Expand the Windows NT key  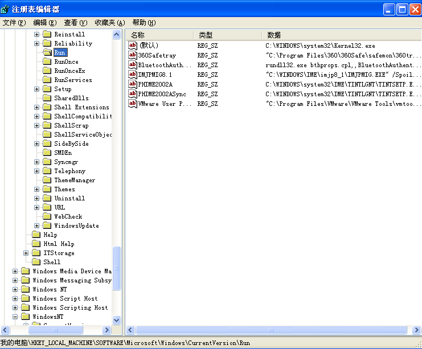point(15,290)
